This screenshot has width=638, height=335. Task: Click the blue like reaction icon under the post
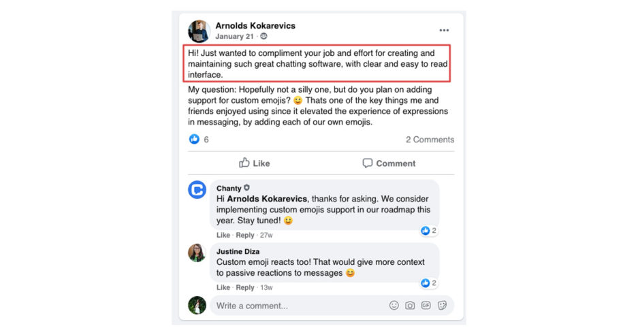[194, 140]
